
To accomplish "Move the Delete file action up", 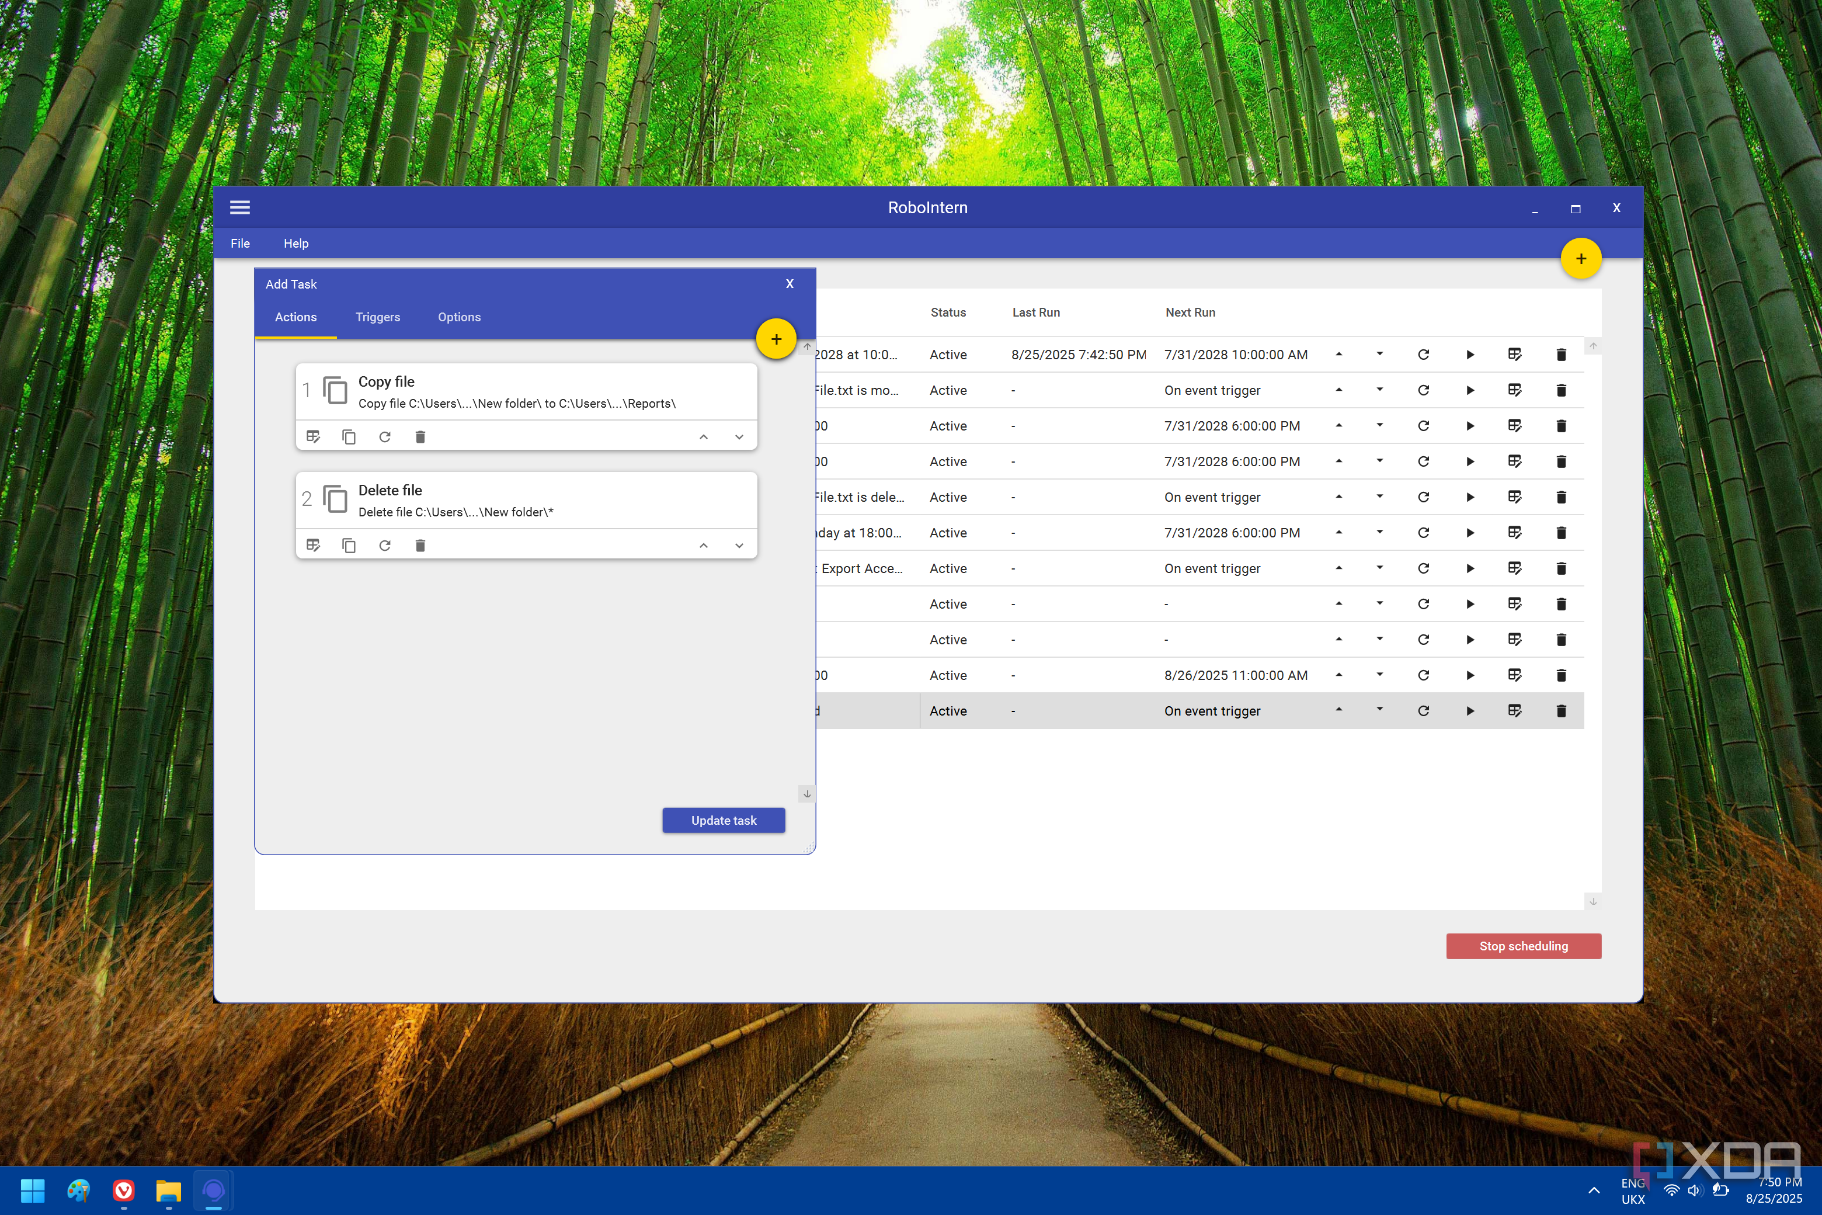I will click(x=703, y=546).
